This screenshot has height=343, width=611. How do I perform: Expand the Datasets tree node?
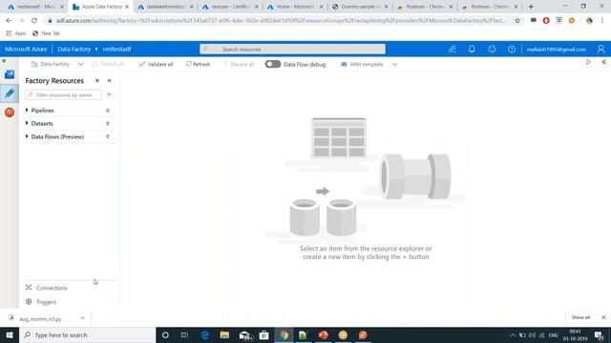point(27,123)
